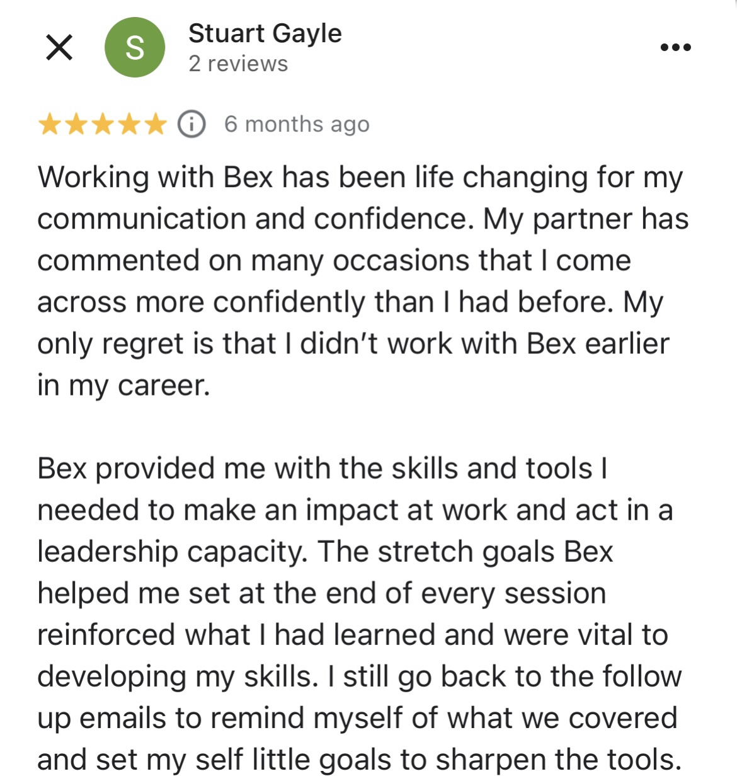This screenshot has height=781, width=737.
Task: Open the three-dot more options menu
Action: pyautogui.click(x=675, y=47)
